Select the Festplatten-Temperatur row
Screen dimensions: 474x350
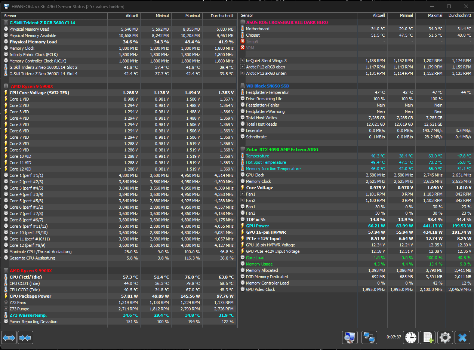point(356,92)
